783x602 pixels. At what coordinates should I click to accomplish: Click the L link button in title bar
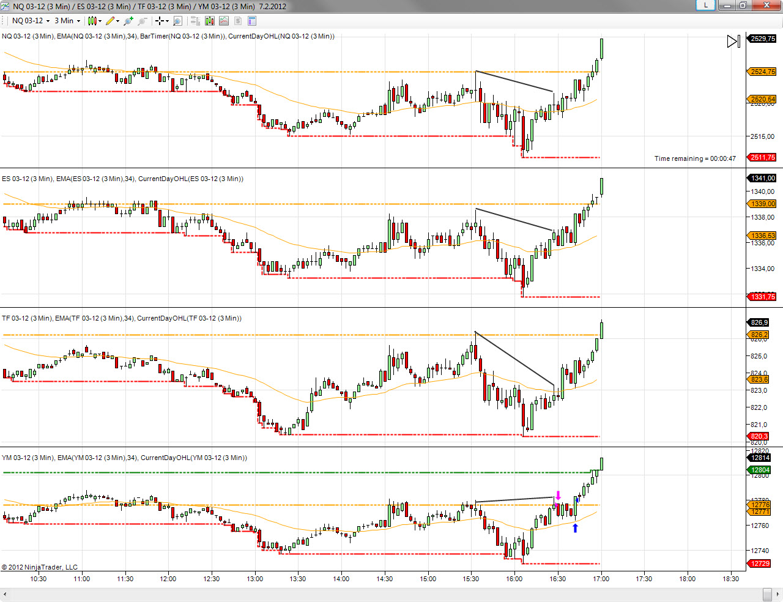pos(706,5)
